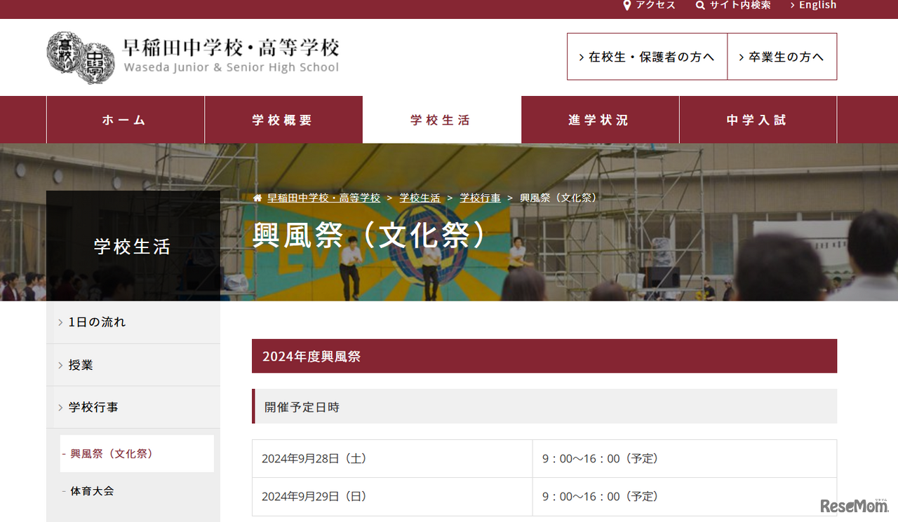Image resolution: width=898 pixels, height=522 pixels.
Task: Click the time cell for September 29
Action: pos(685,497)
